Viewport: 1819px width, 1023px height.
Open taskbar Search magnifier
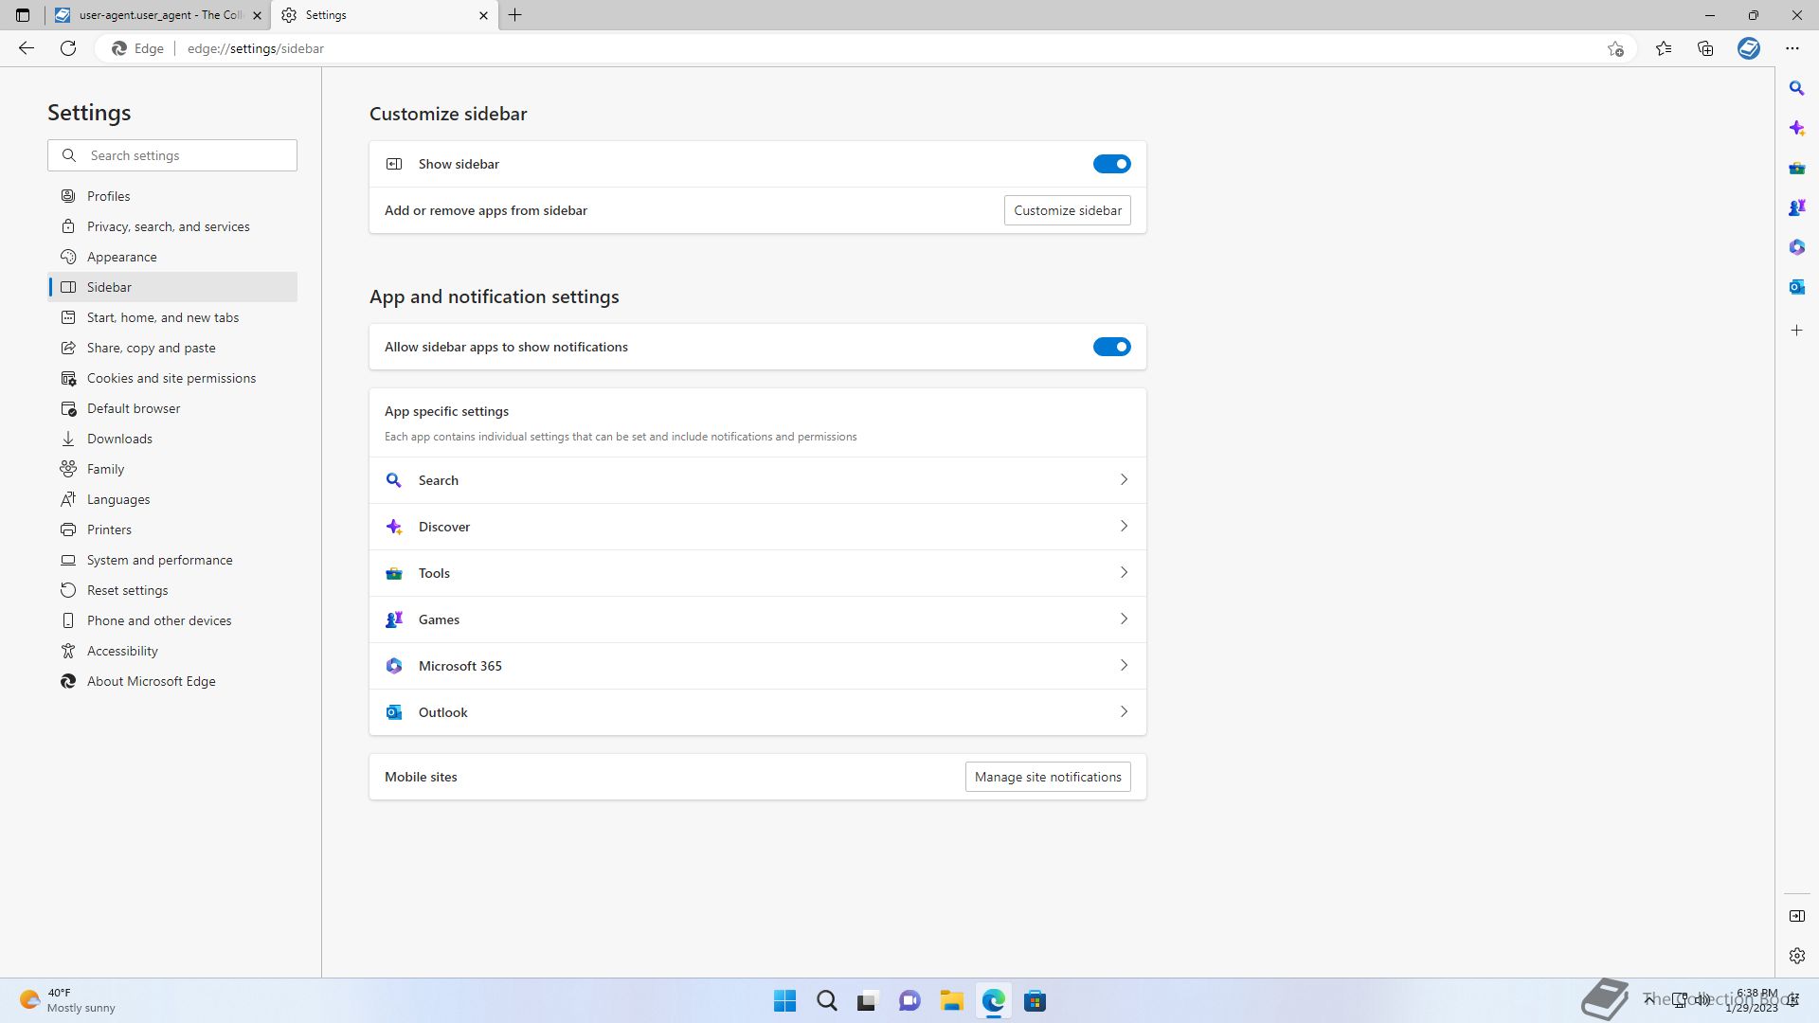[826, 1001]
